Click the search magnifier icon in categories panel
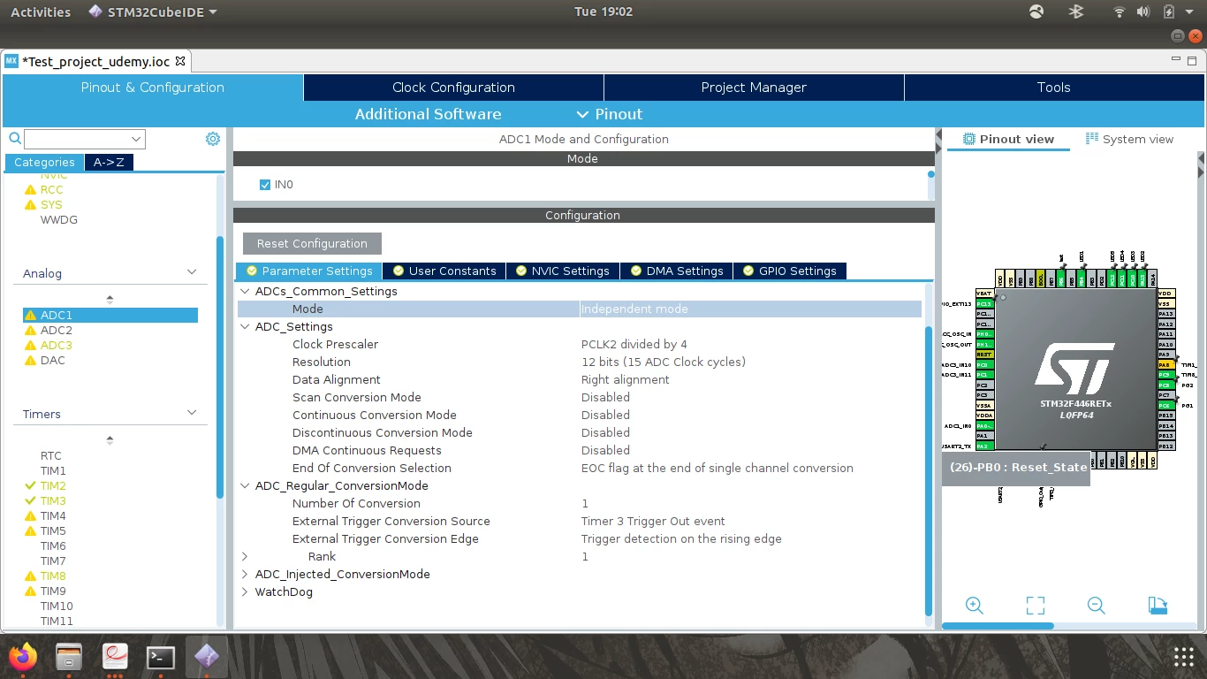This screenshot has width=1207, height=679. coord(14,139)
